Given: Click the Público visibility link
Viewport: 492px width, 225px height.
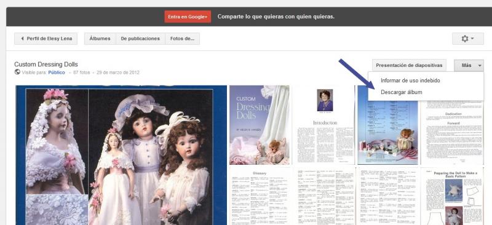Looking at the screenshot, I should (57, 73).
